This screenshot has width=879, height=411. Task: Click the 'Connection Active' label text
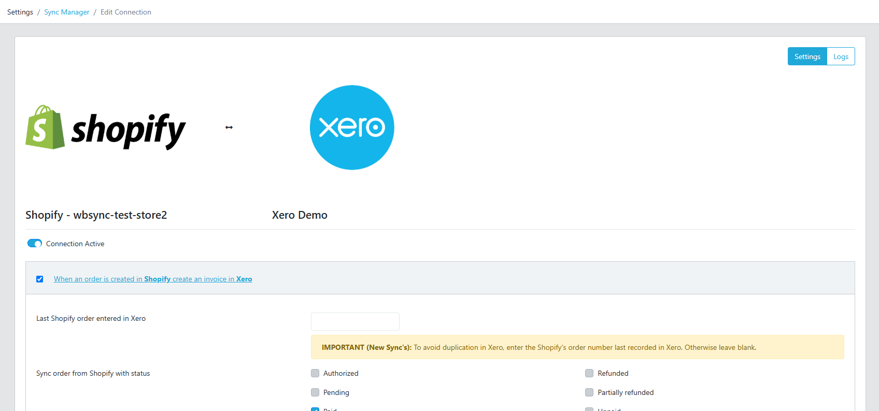(x=75, y=244)
